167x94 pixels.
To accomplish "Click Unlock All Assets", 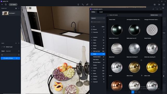I will (113, 15).
